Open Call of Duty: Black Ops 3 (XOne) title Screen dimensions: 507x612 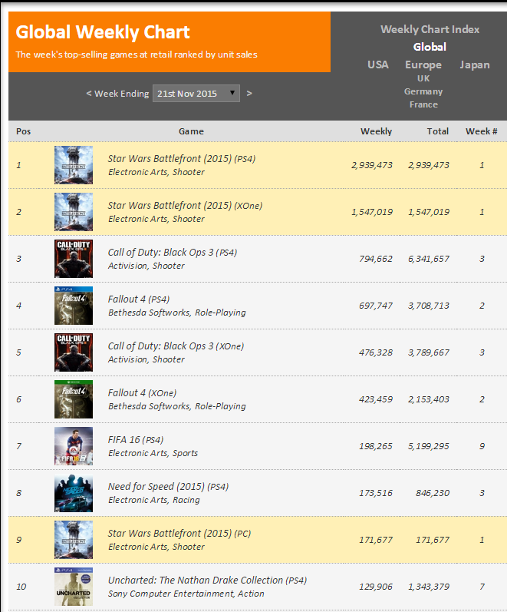tap(176, 346)
